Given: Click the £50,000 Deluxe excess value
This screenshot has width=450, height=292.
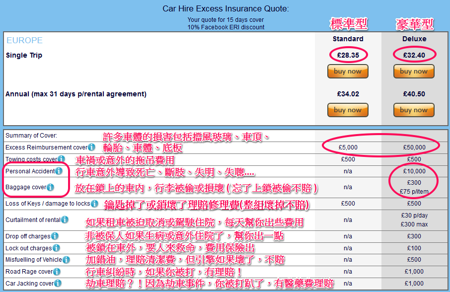Looking at the screenshot, I should [414, 147].
